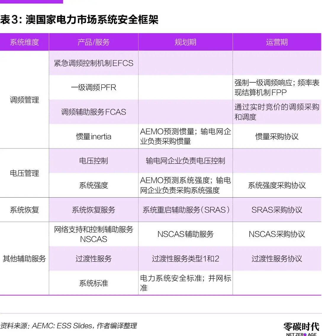Click the 规划期 column header
Viewport: 322px width, 336px height.
(185, 42)
